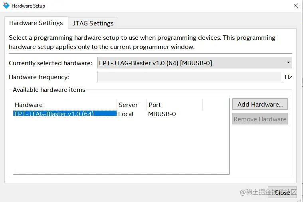Screen dimensions: 303x202
Task: Click the Add Hardware... button
Action: click(260, 104)
